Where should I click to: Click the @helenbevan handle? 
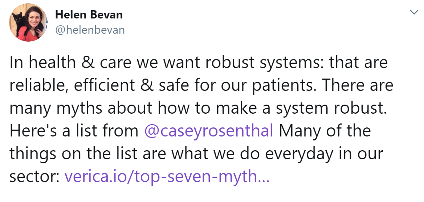coord(90,30)
